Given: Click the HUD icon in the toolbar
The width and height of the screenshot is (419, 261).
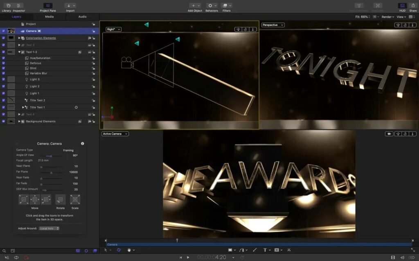Looking at the screenshot, I should click(402, 6).
